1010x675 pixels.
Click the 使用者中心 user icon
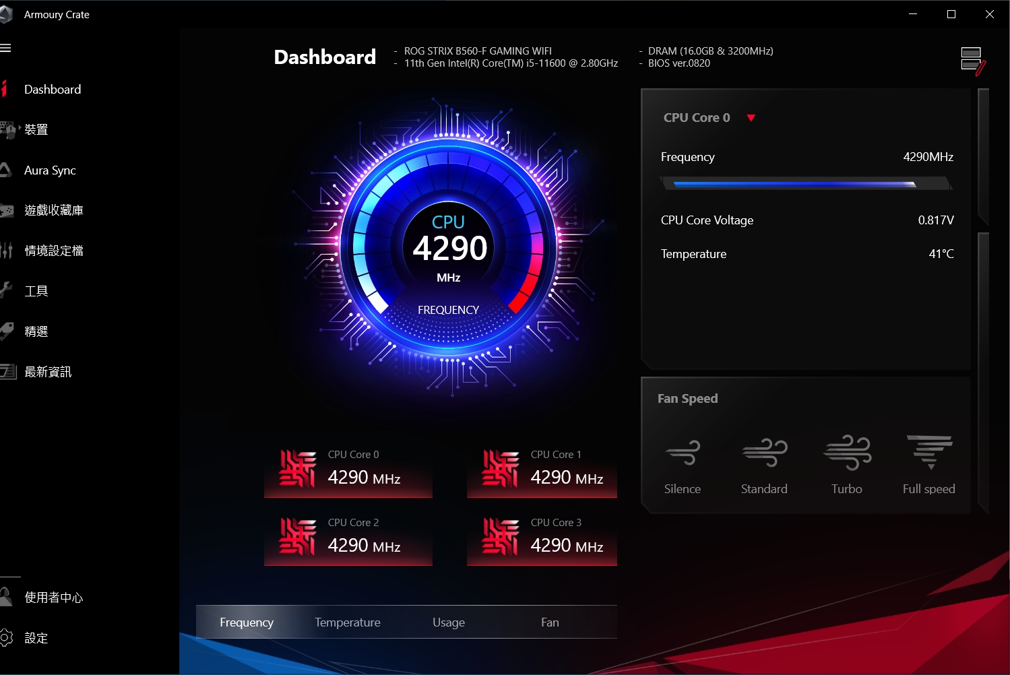pyautogui.click(x=6, y=597)
